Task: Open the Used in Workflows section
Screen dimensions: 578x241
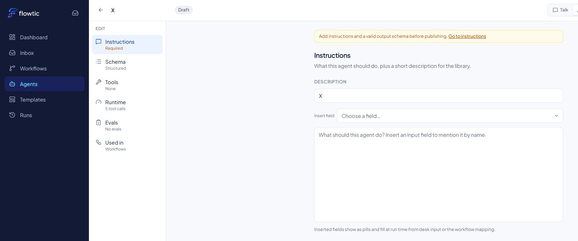Action: [x=127, y=145]
